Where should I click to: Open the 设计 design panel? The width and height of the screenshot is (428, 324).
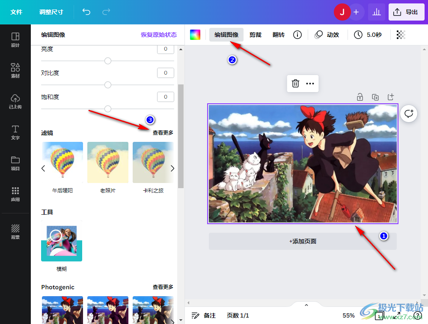pos(15,40)
